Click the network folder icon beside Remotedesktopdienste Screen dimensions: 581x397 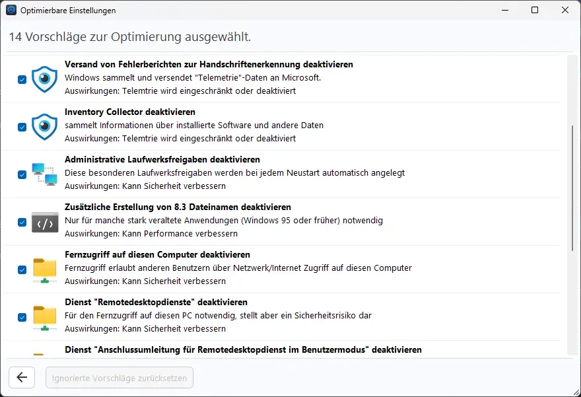click(44, 318)
